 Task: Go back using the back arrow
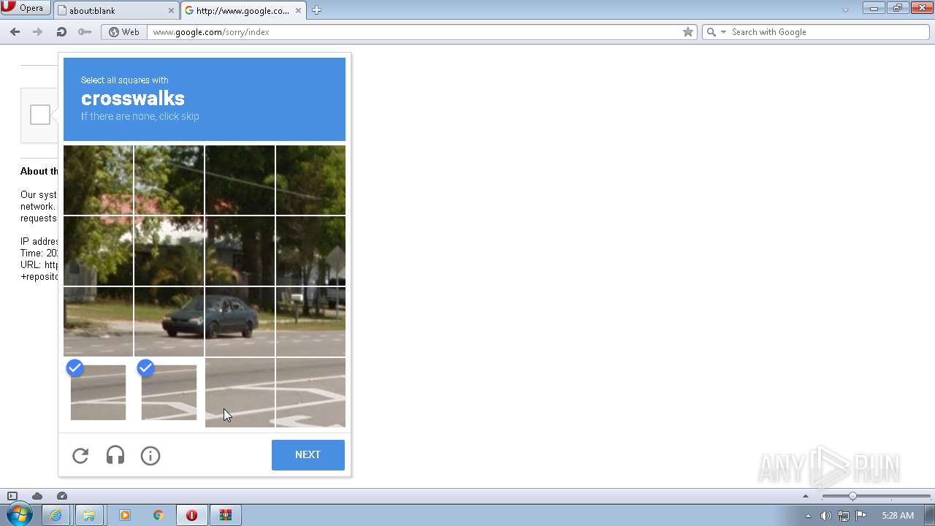point(15,32)
